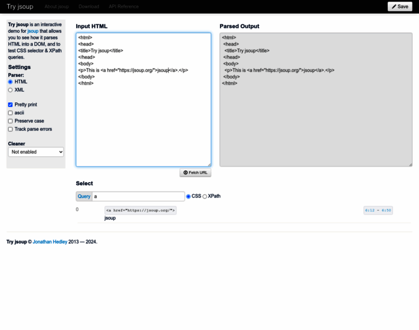Open the Cleaner dropdown showing Not enabled
The width and height of the screenshot is (419, 330).
(36, 152)
